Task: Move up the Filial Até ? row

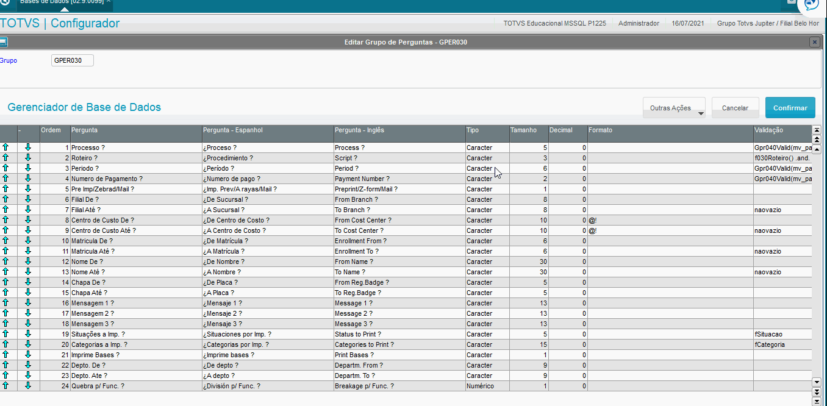Action: [5, 210]
